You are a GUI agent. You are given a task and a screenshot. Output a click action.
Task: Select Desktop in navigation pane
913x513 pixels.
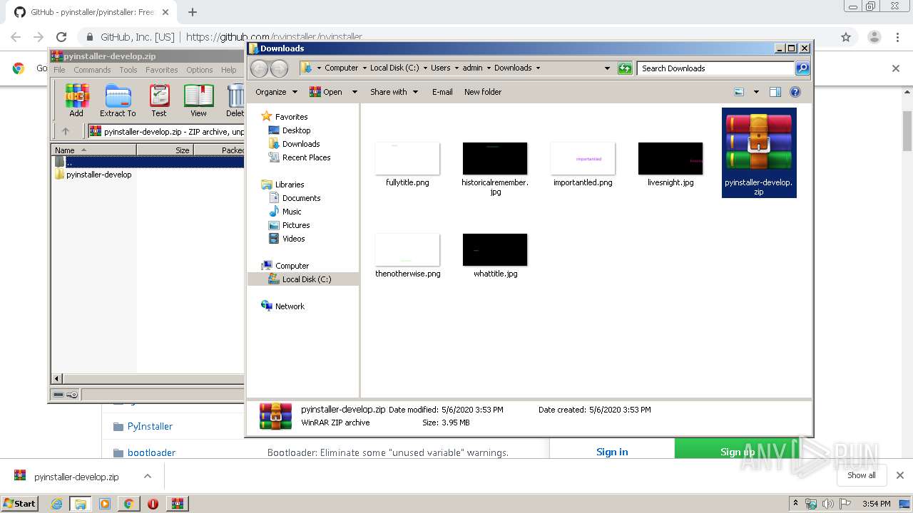coord(296,130)
